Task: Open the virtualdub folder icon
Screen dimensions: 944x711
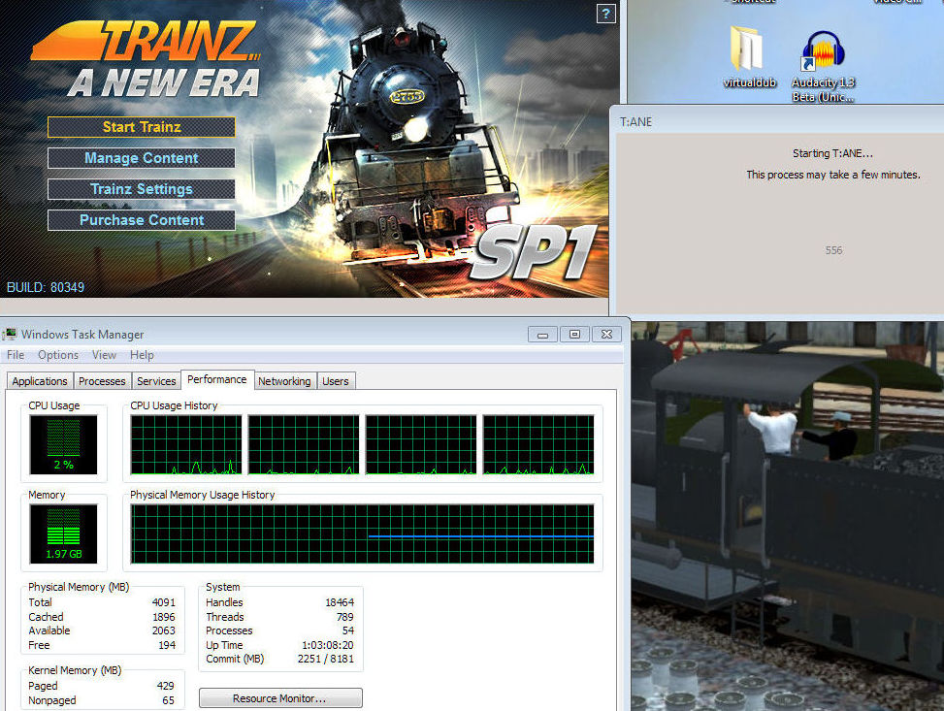Action: pyautogui.click(x=748, y=56)
